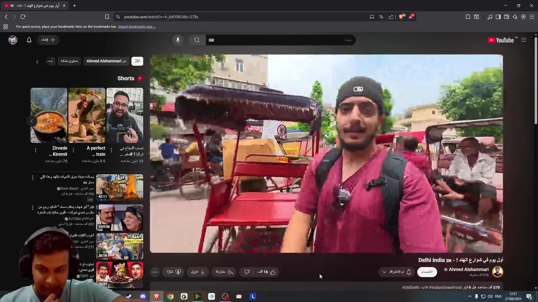The width and height of the screenshot is (538, 302).
Task: Open options for the 19 million views Short
Action: tap(111, 150)
